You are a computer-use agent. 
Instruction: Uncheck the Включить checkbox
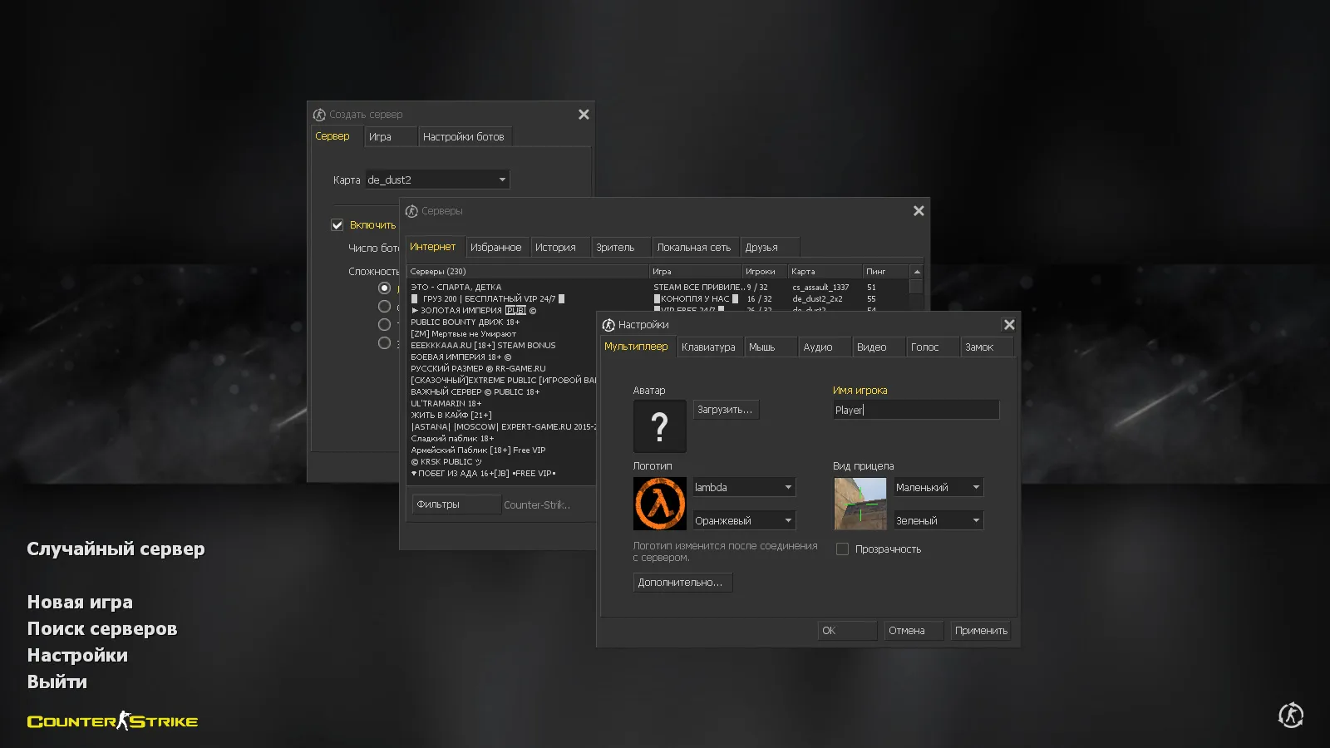coord(337,224)
